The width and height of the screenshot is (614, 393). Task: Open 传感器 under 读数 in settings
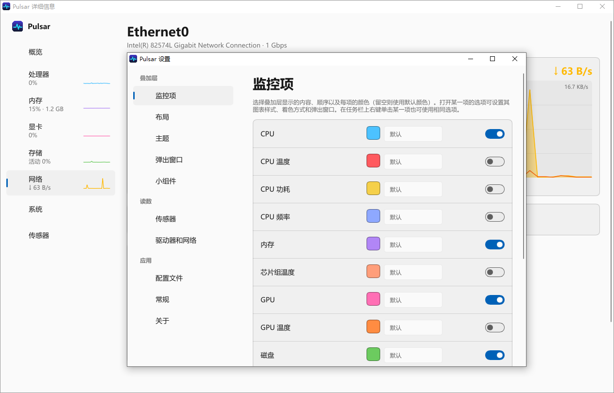(183, 219)
